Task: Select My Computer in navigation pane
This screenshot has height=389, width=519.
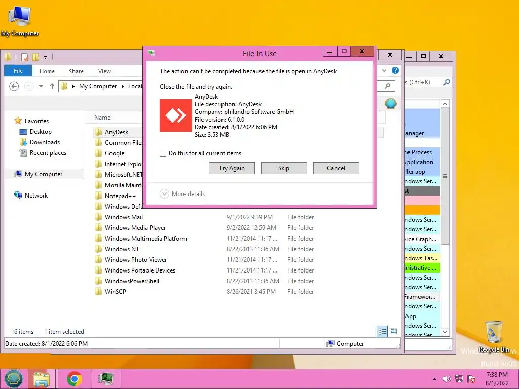Action: [44, 174]
